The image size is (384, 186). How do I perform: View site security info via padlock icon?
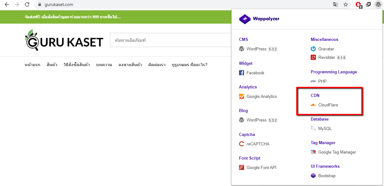point(39,5)
